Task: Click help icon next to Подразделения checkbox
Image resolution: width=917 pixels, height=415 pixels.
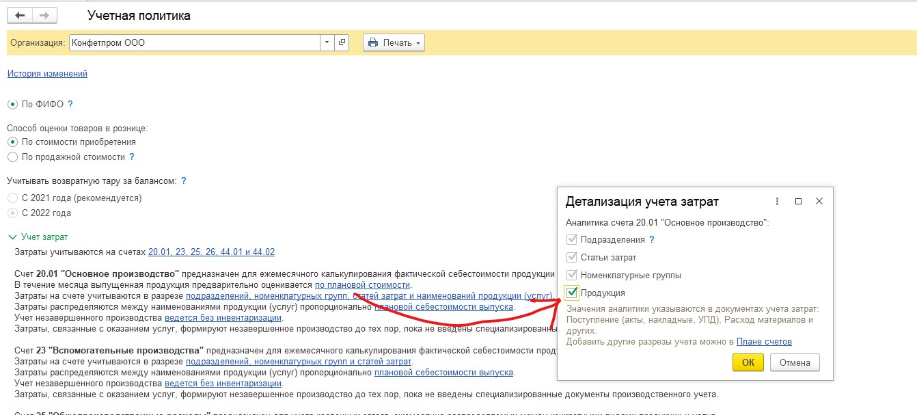Action: coord(652,240)
